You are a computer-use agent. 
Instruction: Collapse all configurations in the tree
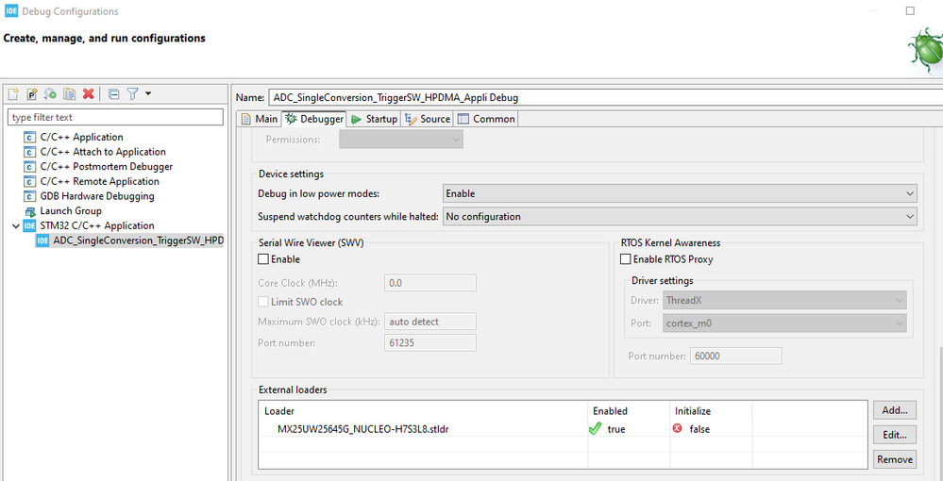pyautogui.click(x=113, y=93)
